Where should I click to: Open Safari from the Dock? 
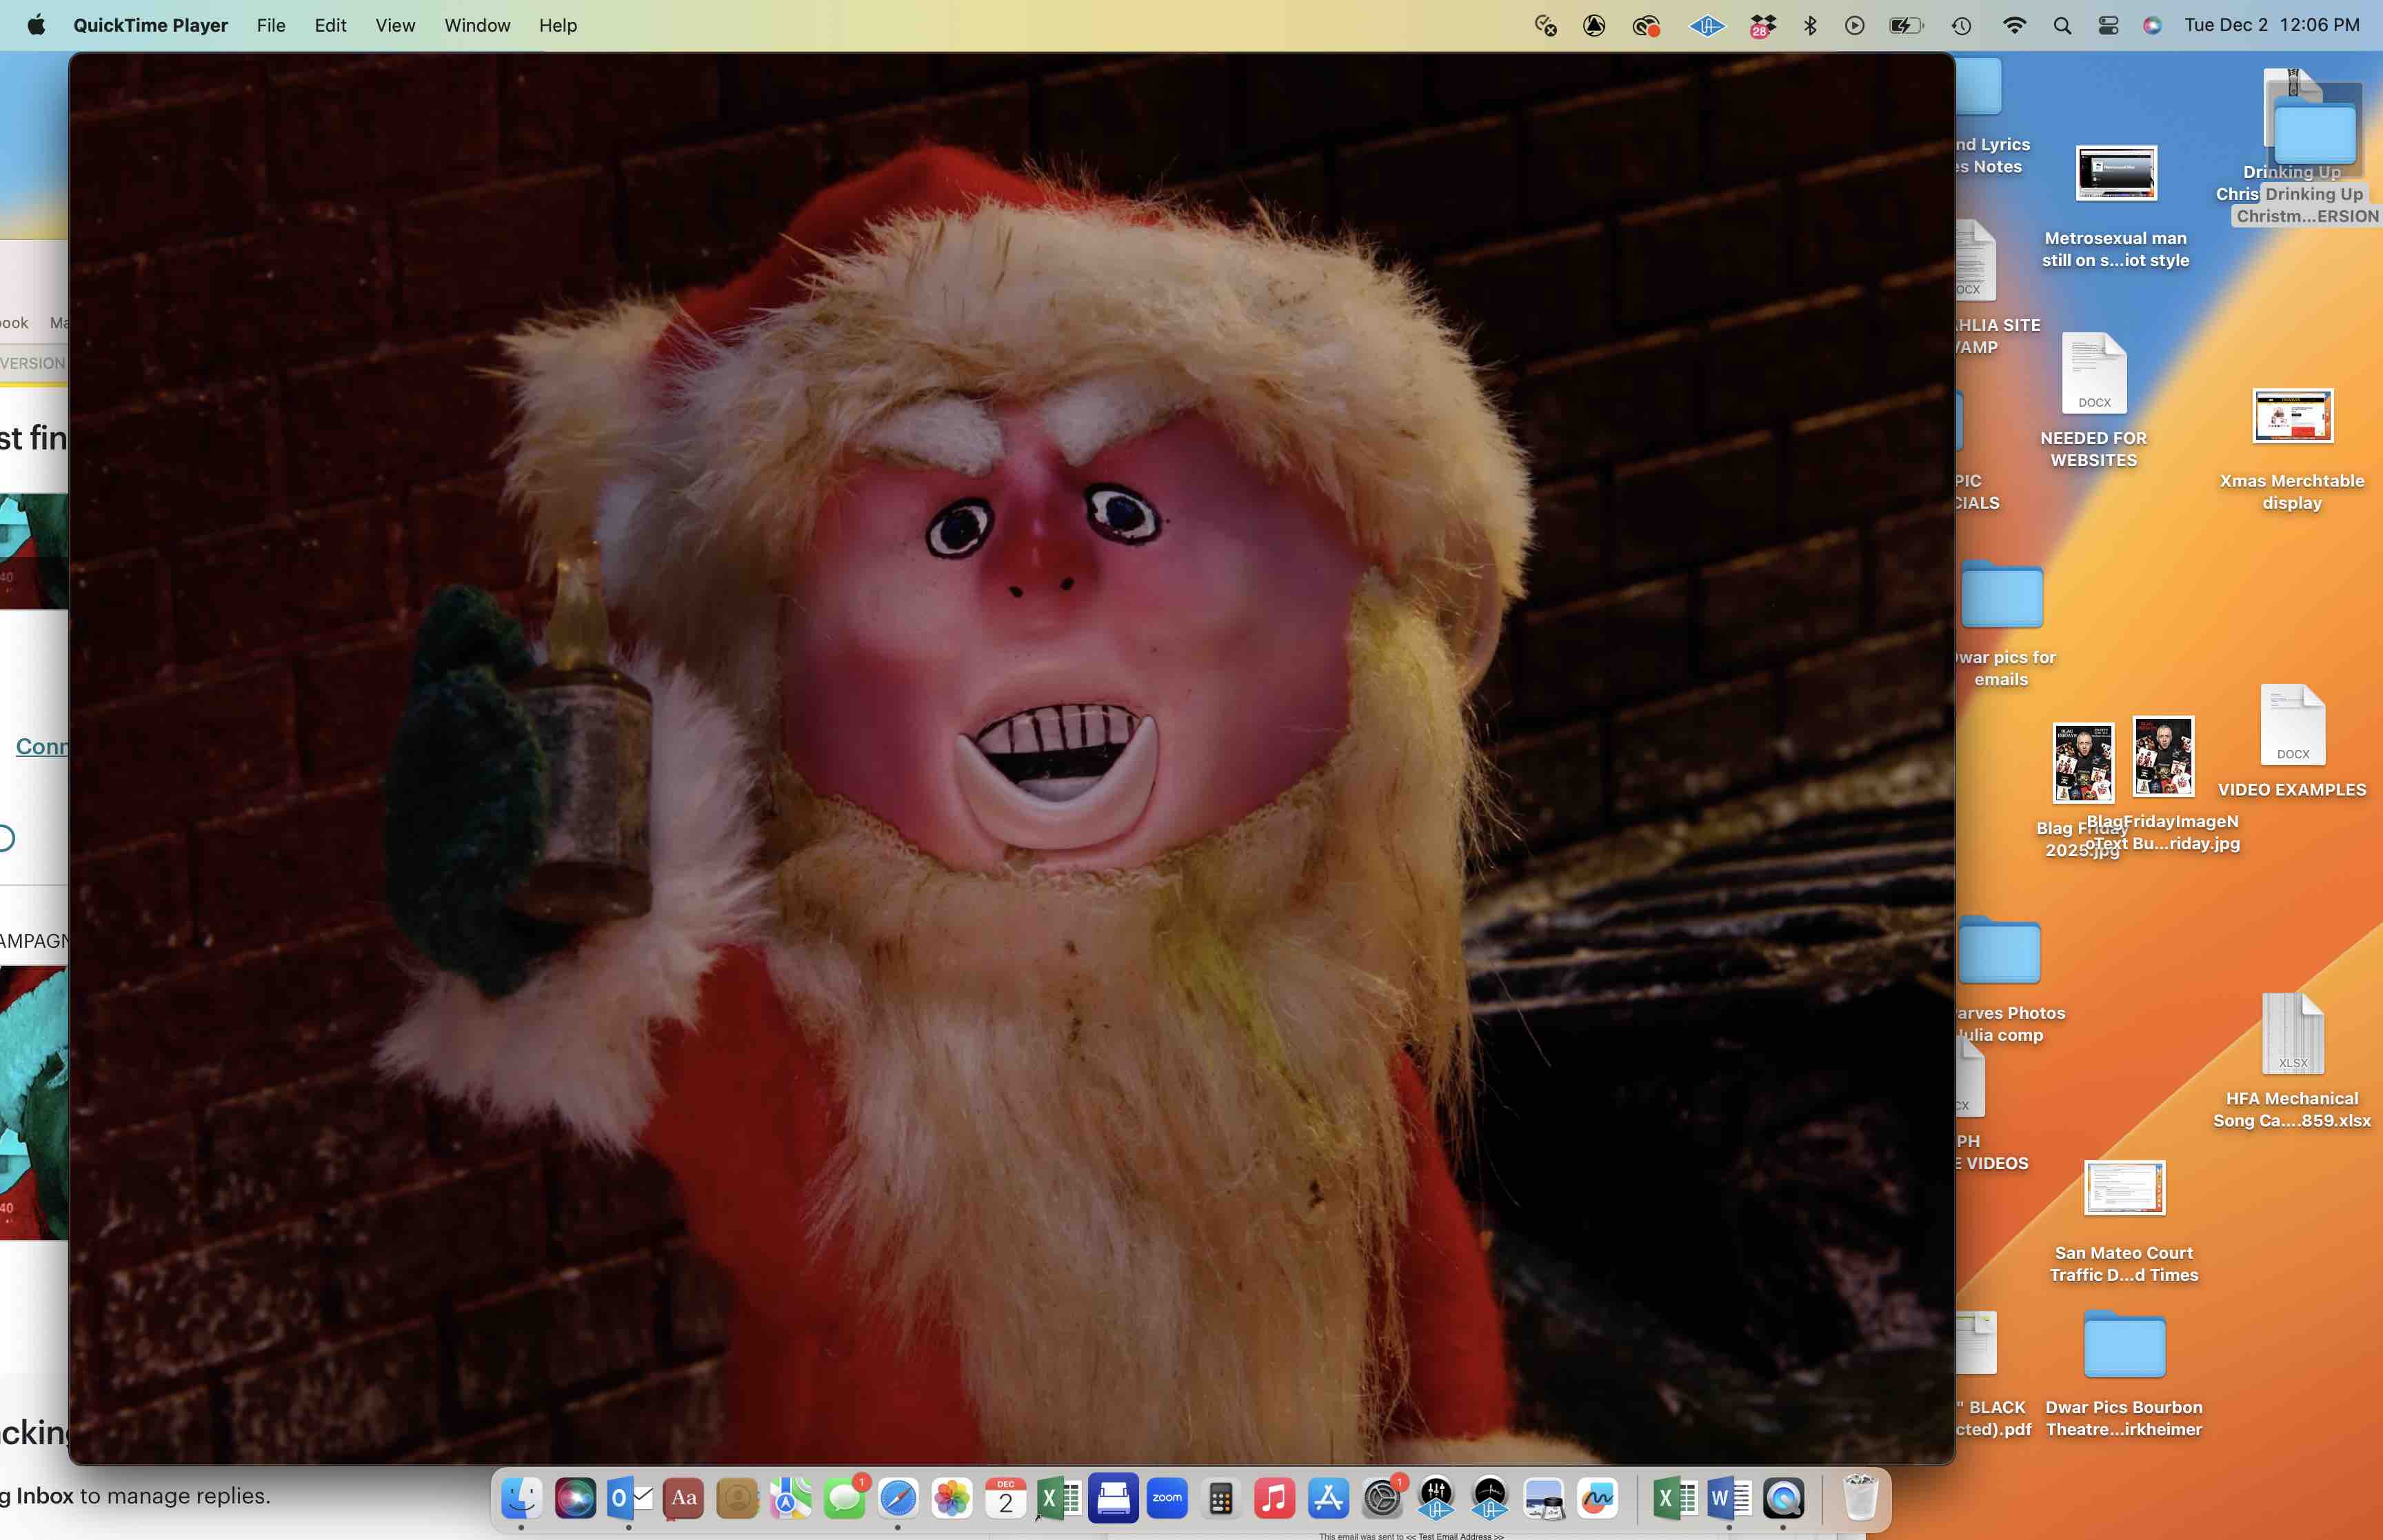pyautogui.click(x=898, y=1498)
